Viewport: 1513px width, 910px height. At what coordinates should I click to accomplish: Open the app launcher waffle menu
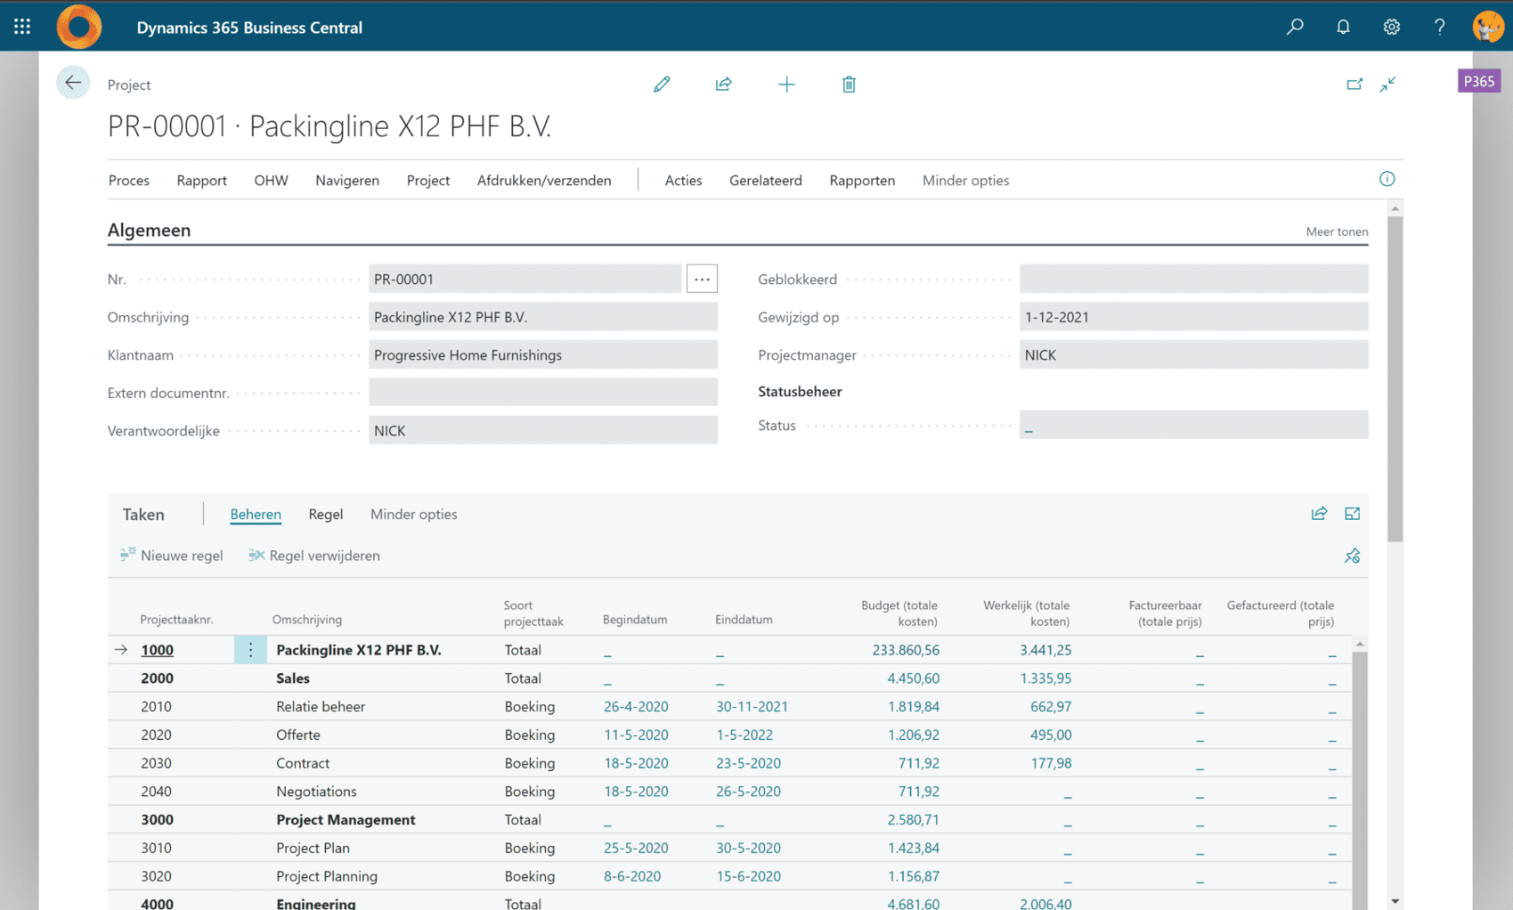(x=22, y=27)
